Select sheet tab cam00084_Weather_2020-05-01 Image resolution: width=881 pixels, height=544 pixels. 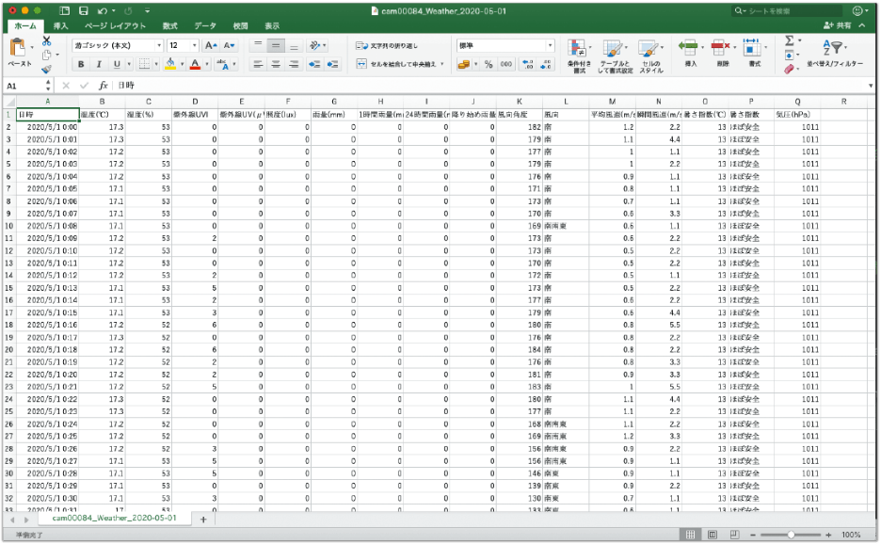[114, 519]
